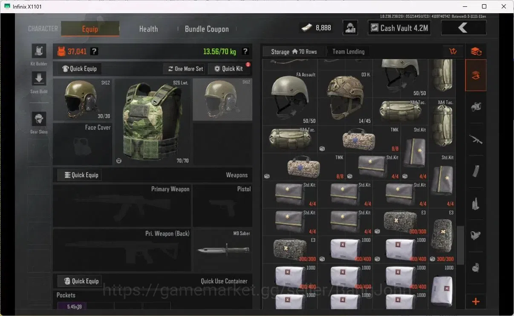The image size is (514, 316).
Task: Open Quick Kit with notification badge
Action: [x=228, y=69]
